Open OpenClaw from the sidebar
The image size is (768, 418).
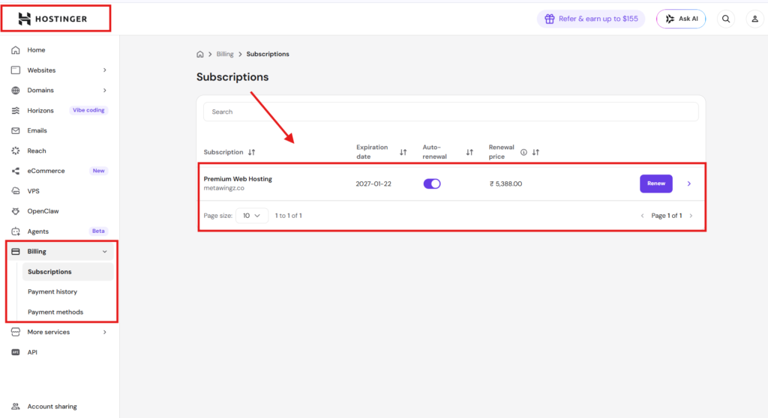pos(43,211)
